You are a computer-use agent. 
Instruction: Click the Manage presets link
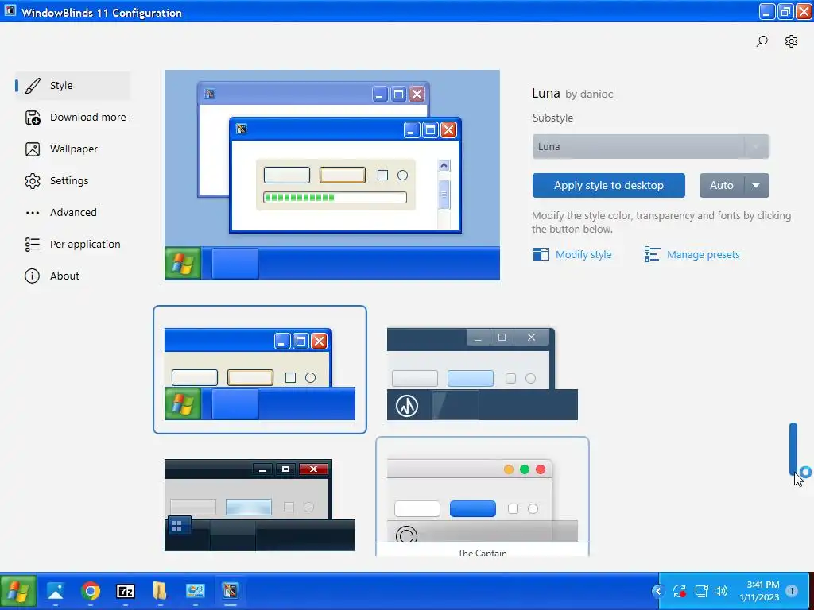(703, 255)
